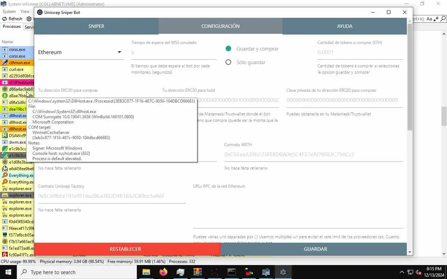The width and height of the screenshot is (447, 279).
Task: Click the URLs RPC text area
Action: (298, 209)
